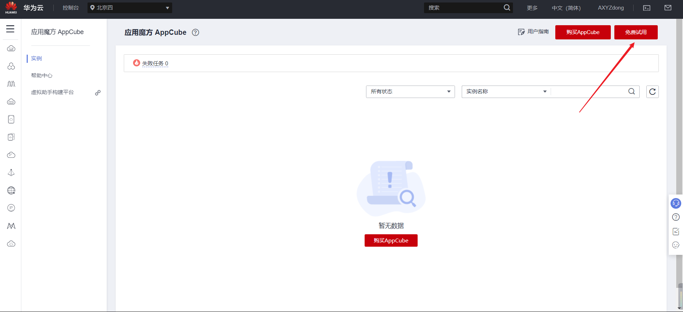Click the document-with-cloud storage sidebar icon
Screen dimensions: 683x312
(11, 119)
